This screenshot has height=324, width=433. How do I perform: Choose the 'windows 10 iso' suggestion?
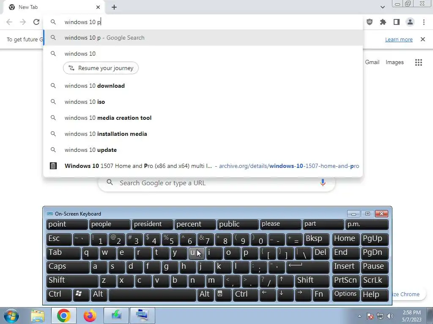(203, 102)
